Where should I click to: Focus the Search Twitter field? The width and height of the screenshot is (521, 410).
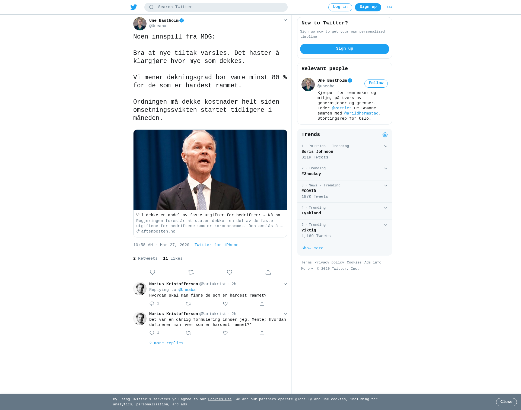[216, 7]
